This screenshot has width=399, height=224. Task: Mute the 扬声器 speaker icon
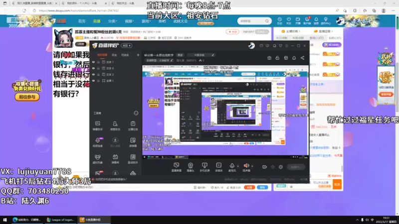(246, 166)
